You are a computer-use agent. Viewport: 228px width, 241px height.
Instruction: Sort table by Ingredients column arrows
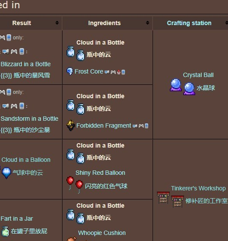[x=147, y=23]
